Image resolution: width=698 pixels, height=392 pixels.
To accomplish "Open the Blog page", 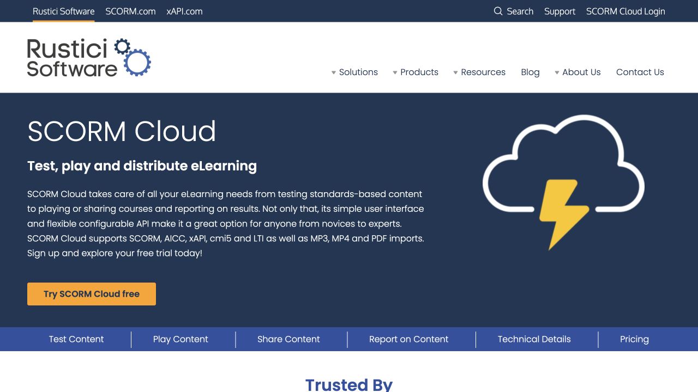I will pyautogui.click(x=530, y=72).
